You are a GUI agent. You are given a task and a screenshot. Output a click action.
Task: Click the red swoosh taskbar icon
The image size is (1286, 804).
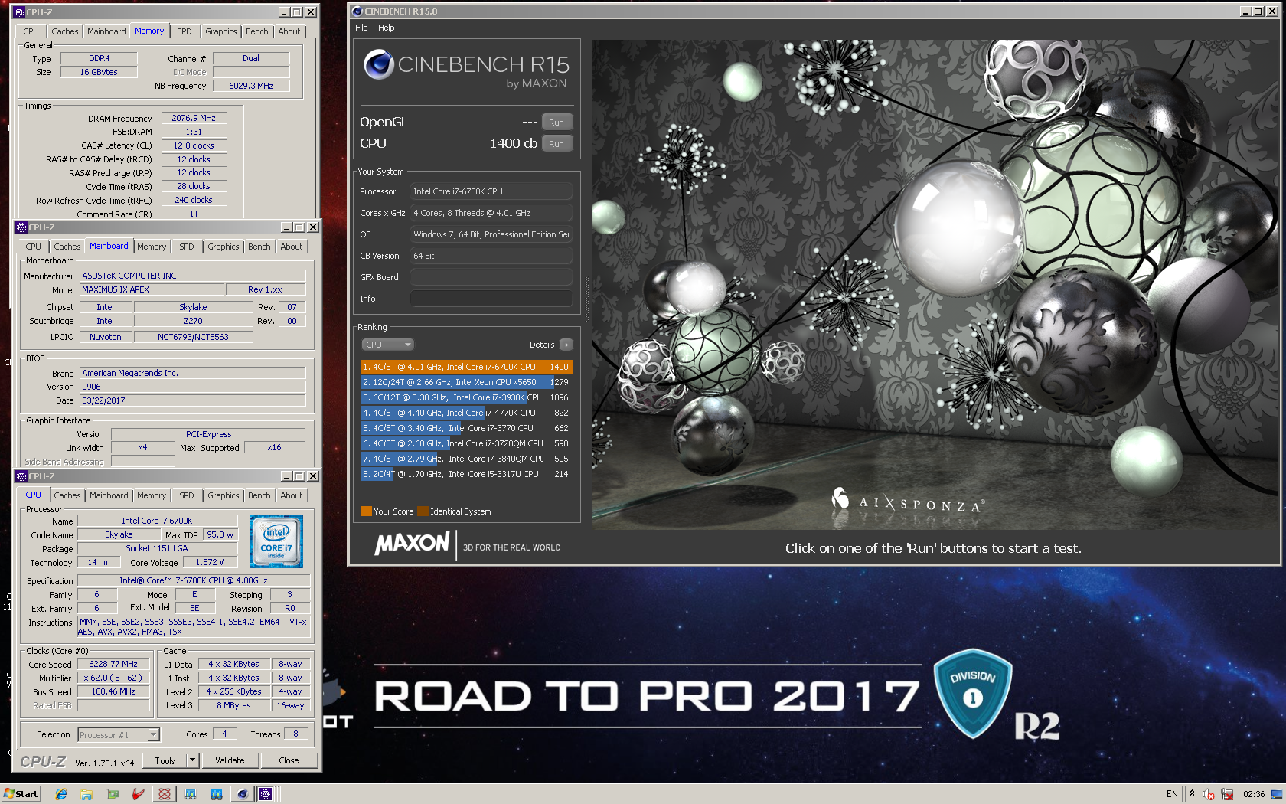click(138, 794)
